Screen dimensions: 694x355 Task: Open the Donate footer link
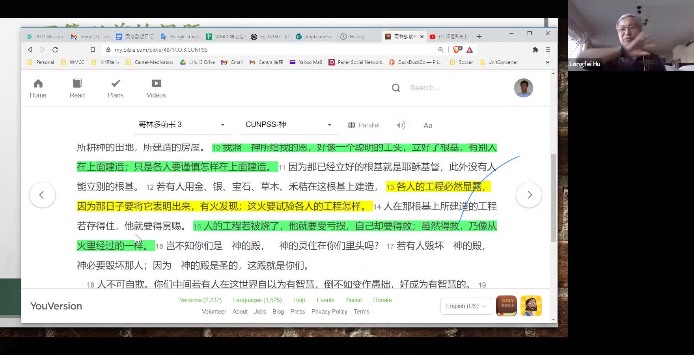[382, 300]
